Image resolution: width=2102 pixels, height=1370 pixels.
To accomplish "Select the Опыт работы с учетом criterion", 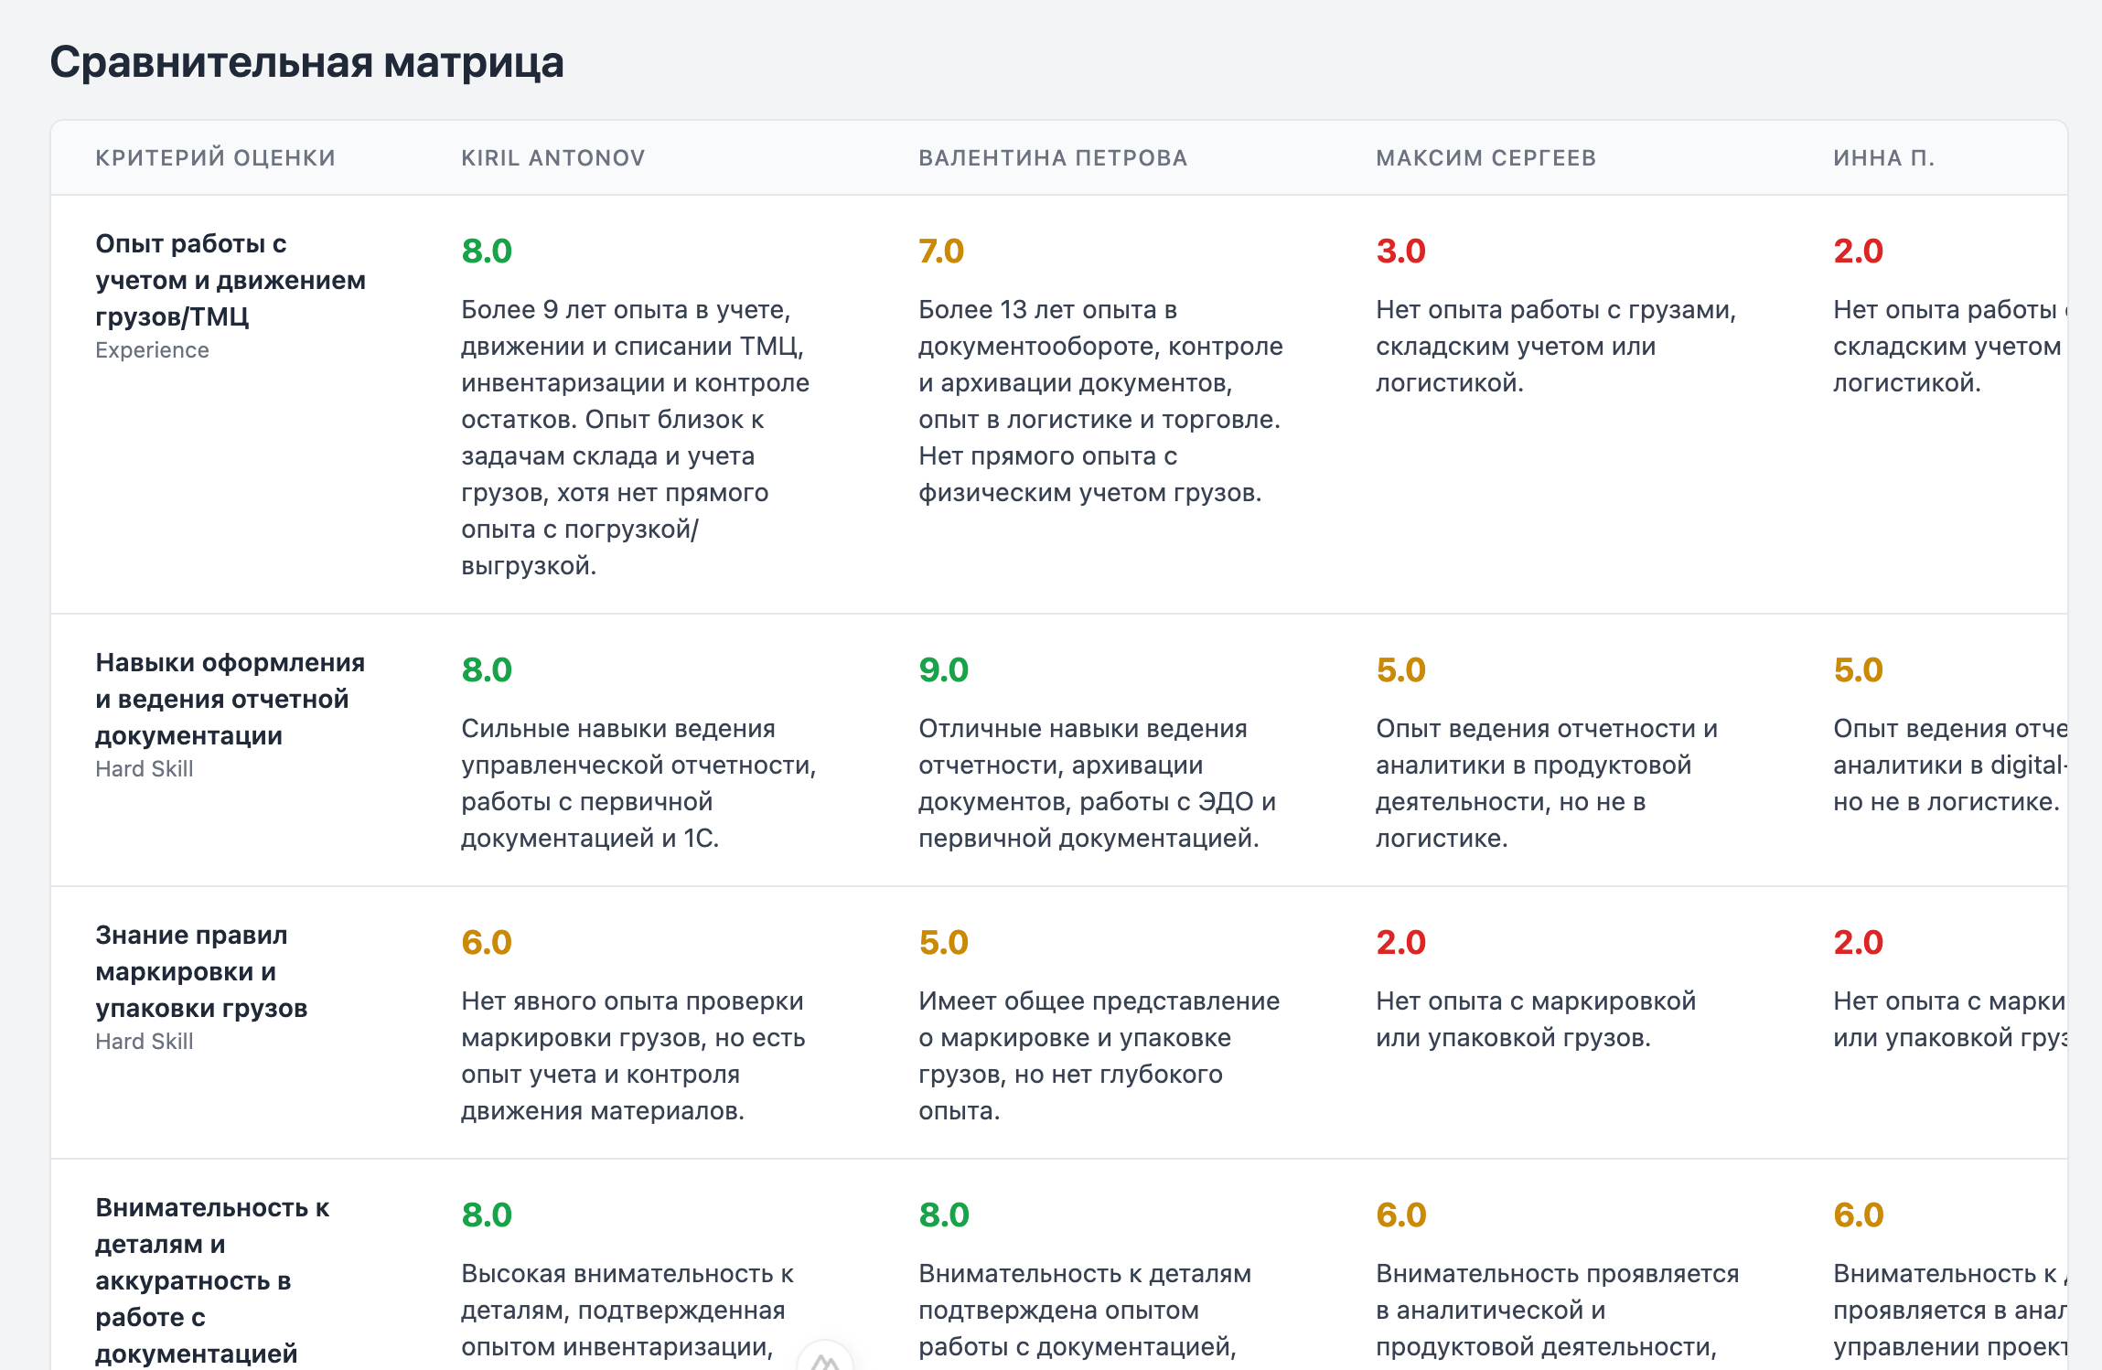I will (230, 280).
